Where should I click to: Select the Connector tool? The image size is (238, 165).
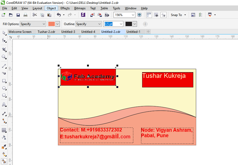click(x=4, y=121)
